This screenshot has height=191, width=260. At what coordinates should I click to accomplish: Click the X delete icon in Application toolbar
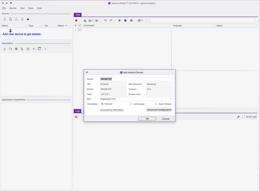coord(34,49)
